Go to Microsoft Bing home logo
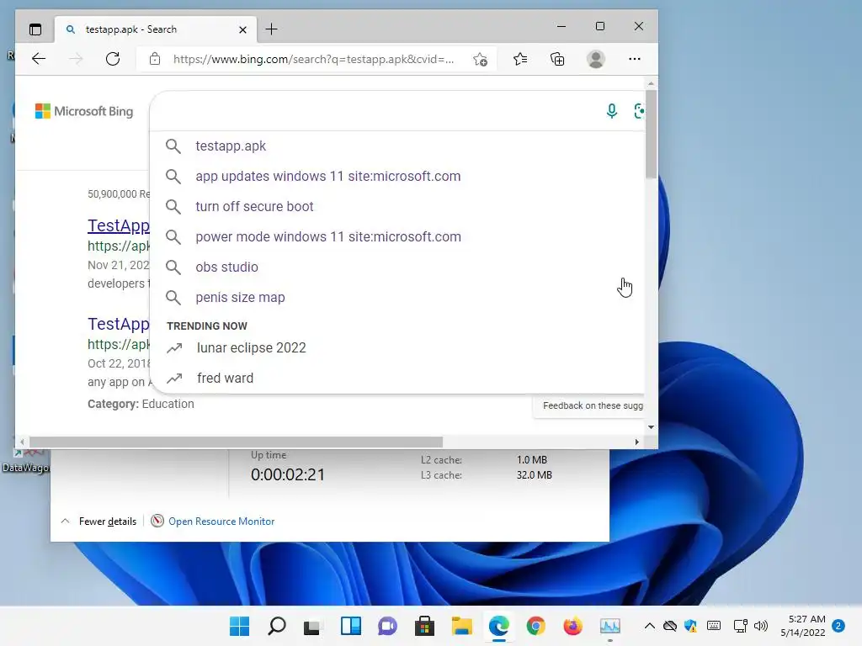The width and height of the screenshot is (862, 646). coord(84,111)
